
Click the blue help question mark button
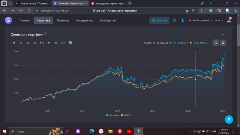point(229,119)
